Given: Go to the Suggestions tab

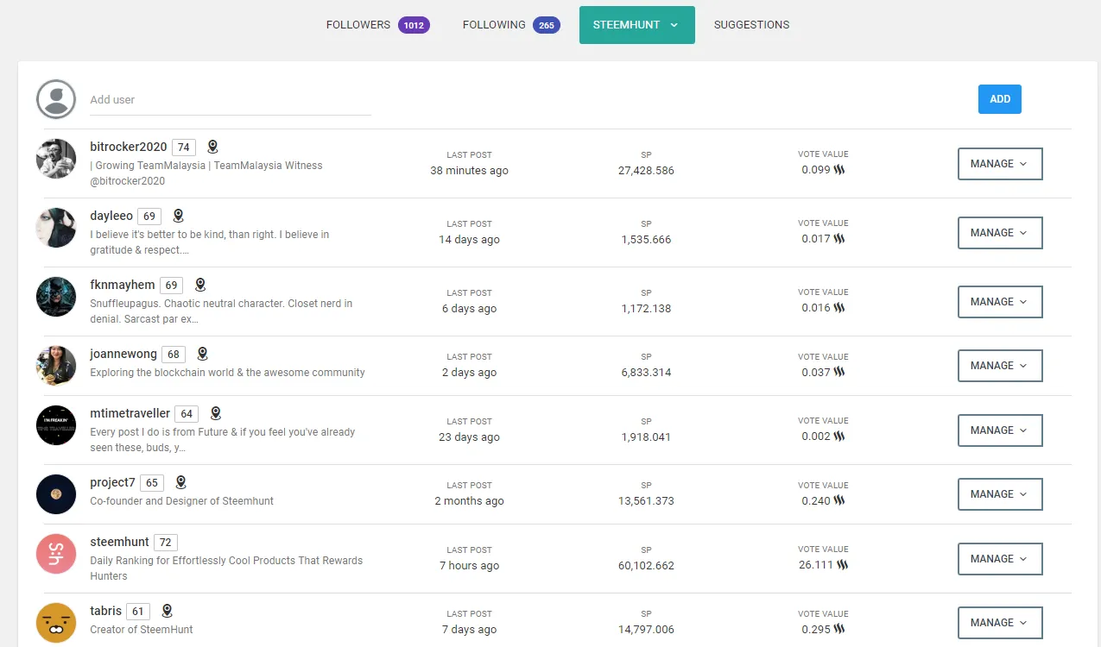Looking at the screenshot, I should pos(751,25).
